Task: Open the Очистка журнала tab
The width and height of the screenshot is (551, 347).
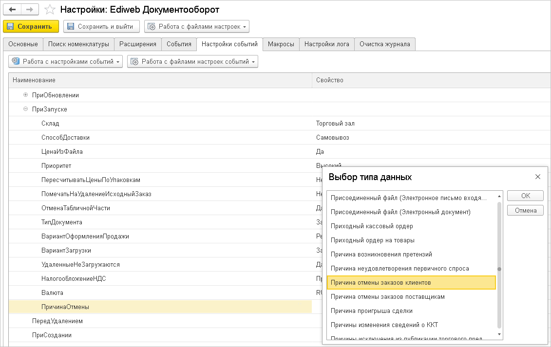Action: pos(384,44)
